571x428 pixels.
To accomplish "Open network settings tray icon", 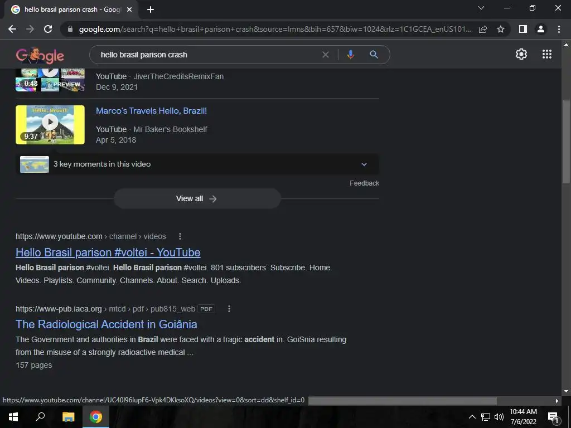I will pyautogui.click(x=486, y=417).
